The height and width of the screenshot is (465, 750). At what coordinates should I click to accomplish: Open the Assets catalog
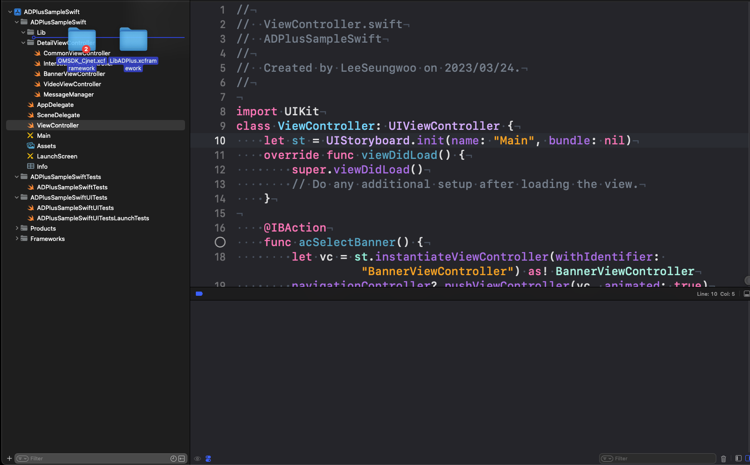pyautogui.click(x=46, y=146)
